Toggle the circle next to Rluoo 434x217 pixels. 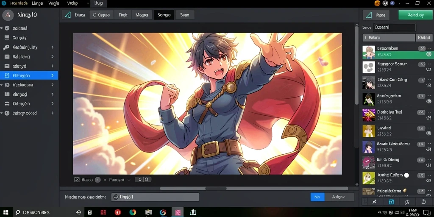point(98,180)
